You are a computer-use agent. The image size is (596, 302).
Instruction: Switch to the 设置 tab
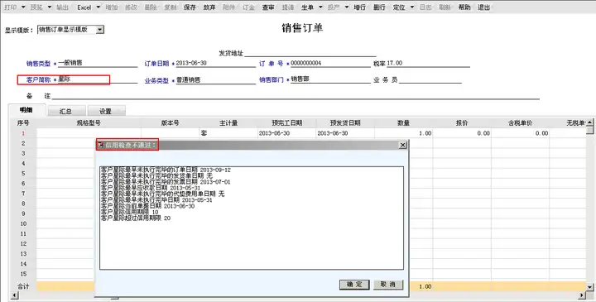106,111
